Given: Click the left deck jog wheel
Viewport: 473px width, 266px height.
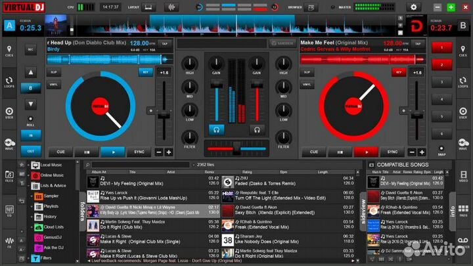Looking at the screenshot, I should [101, 106].
